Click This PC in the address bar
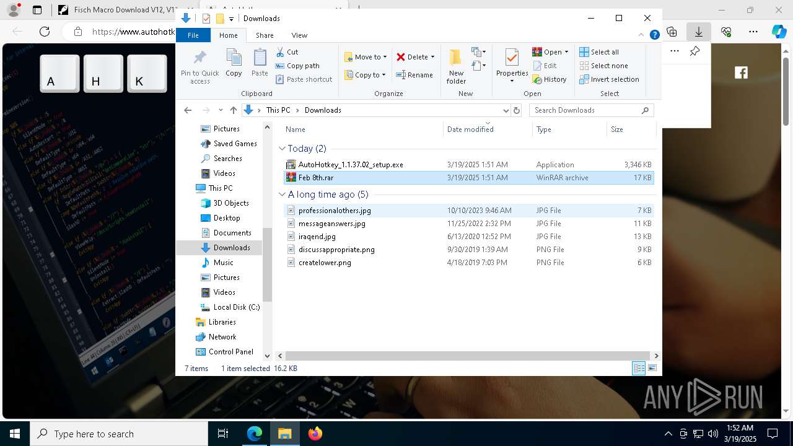 (278, 110)
